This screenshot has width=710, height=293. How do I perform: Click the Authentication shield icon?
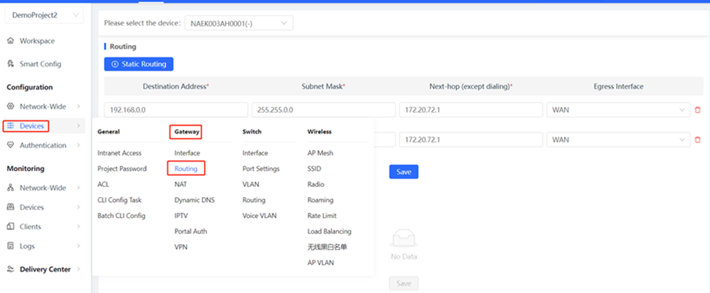[x=10, y=145]
